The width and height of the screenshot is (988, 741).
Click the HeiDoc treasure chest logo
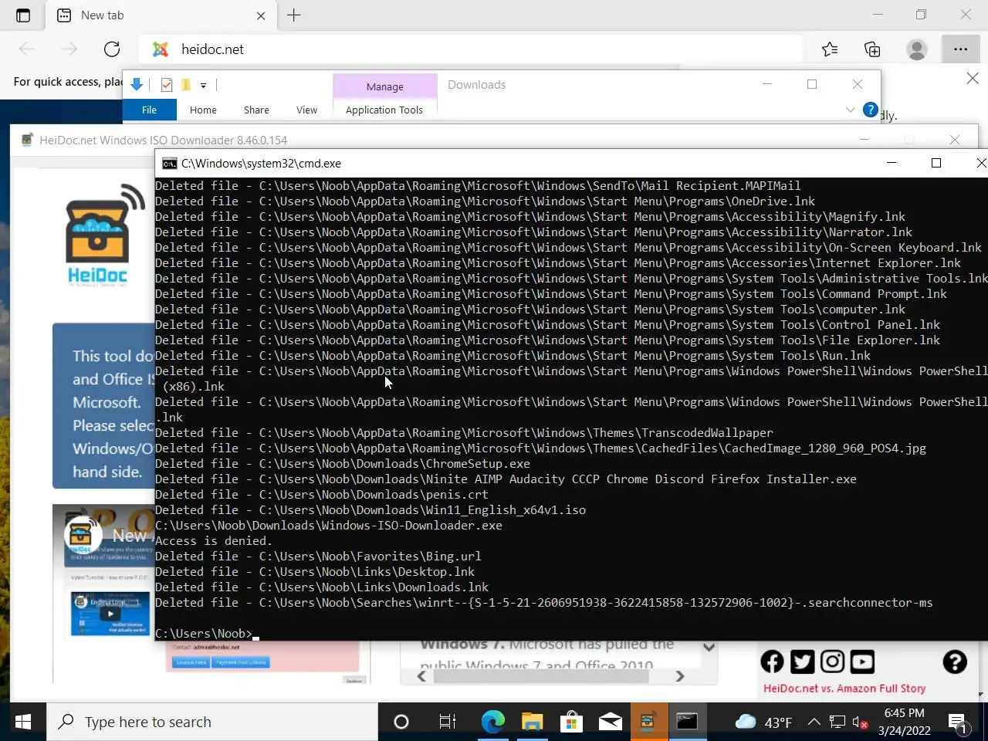[104, 235]
